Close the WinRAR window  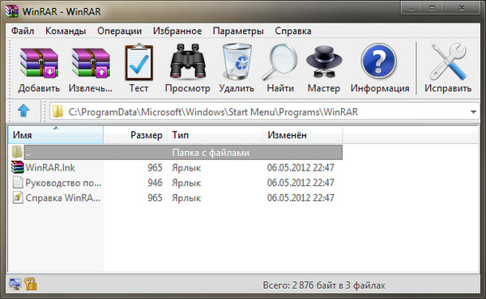coord(462,8)
